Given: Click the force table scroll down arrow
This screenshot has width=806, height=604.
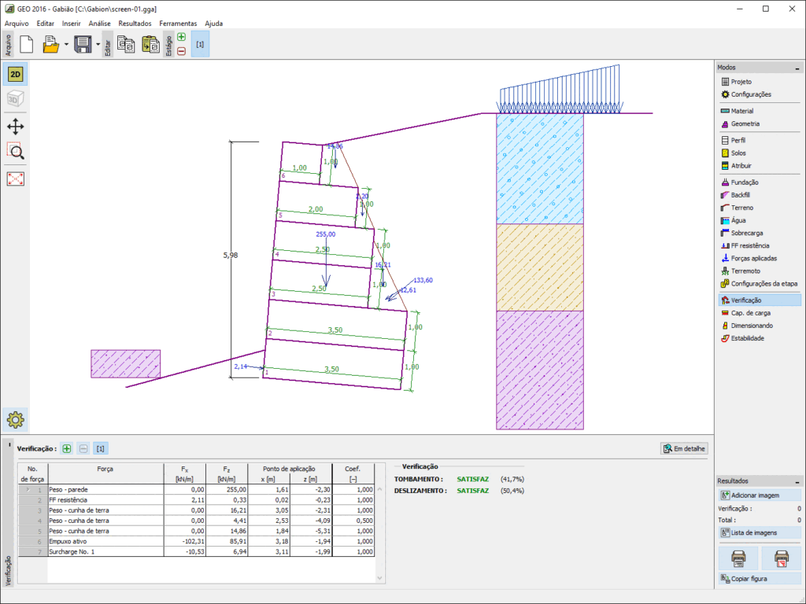Looking at the screenshot, I should (380, 578).
